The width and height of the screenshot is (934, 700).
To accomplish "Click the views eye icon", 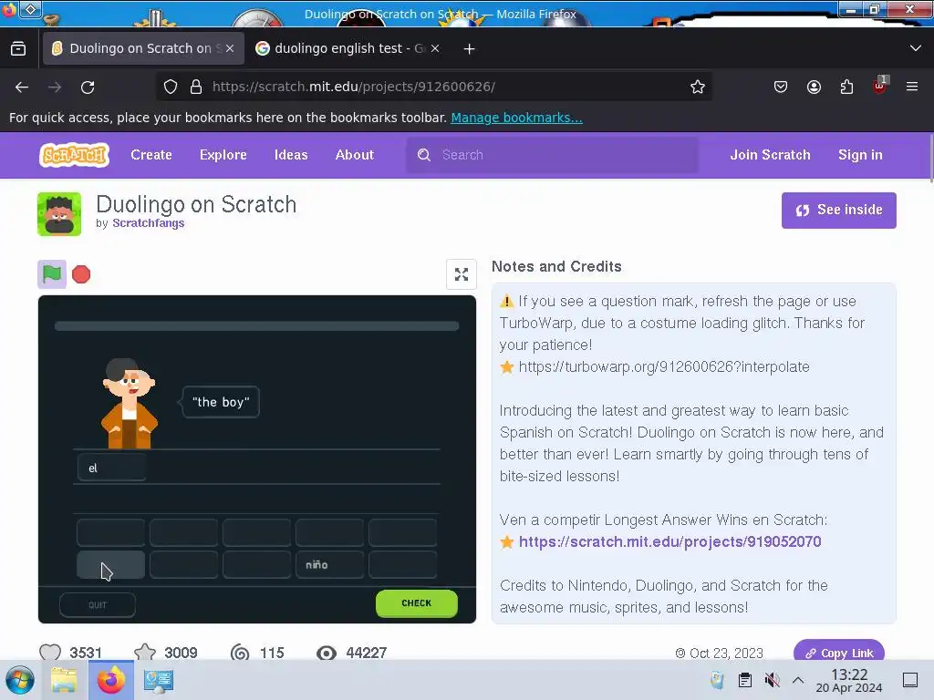I will click(x=326, y=653).
